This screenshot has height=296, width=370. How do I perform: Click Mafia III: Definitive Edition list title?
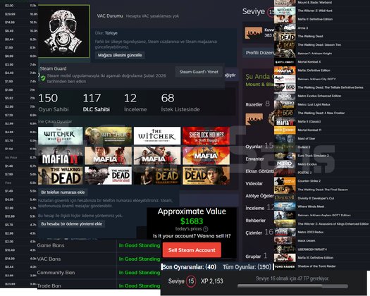coord(315,258)
